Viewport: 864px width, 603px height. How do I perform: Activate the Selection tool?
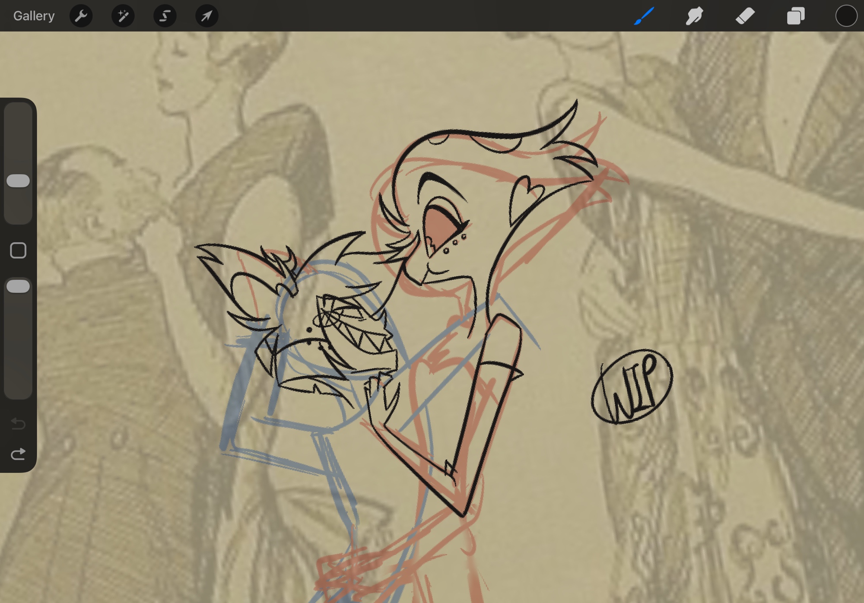(165, 16)
